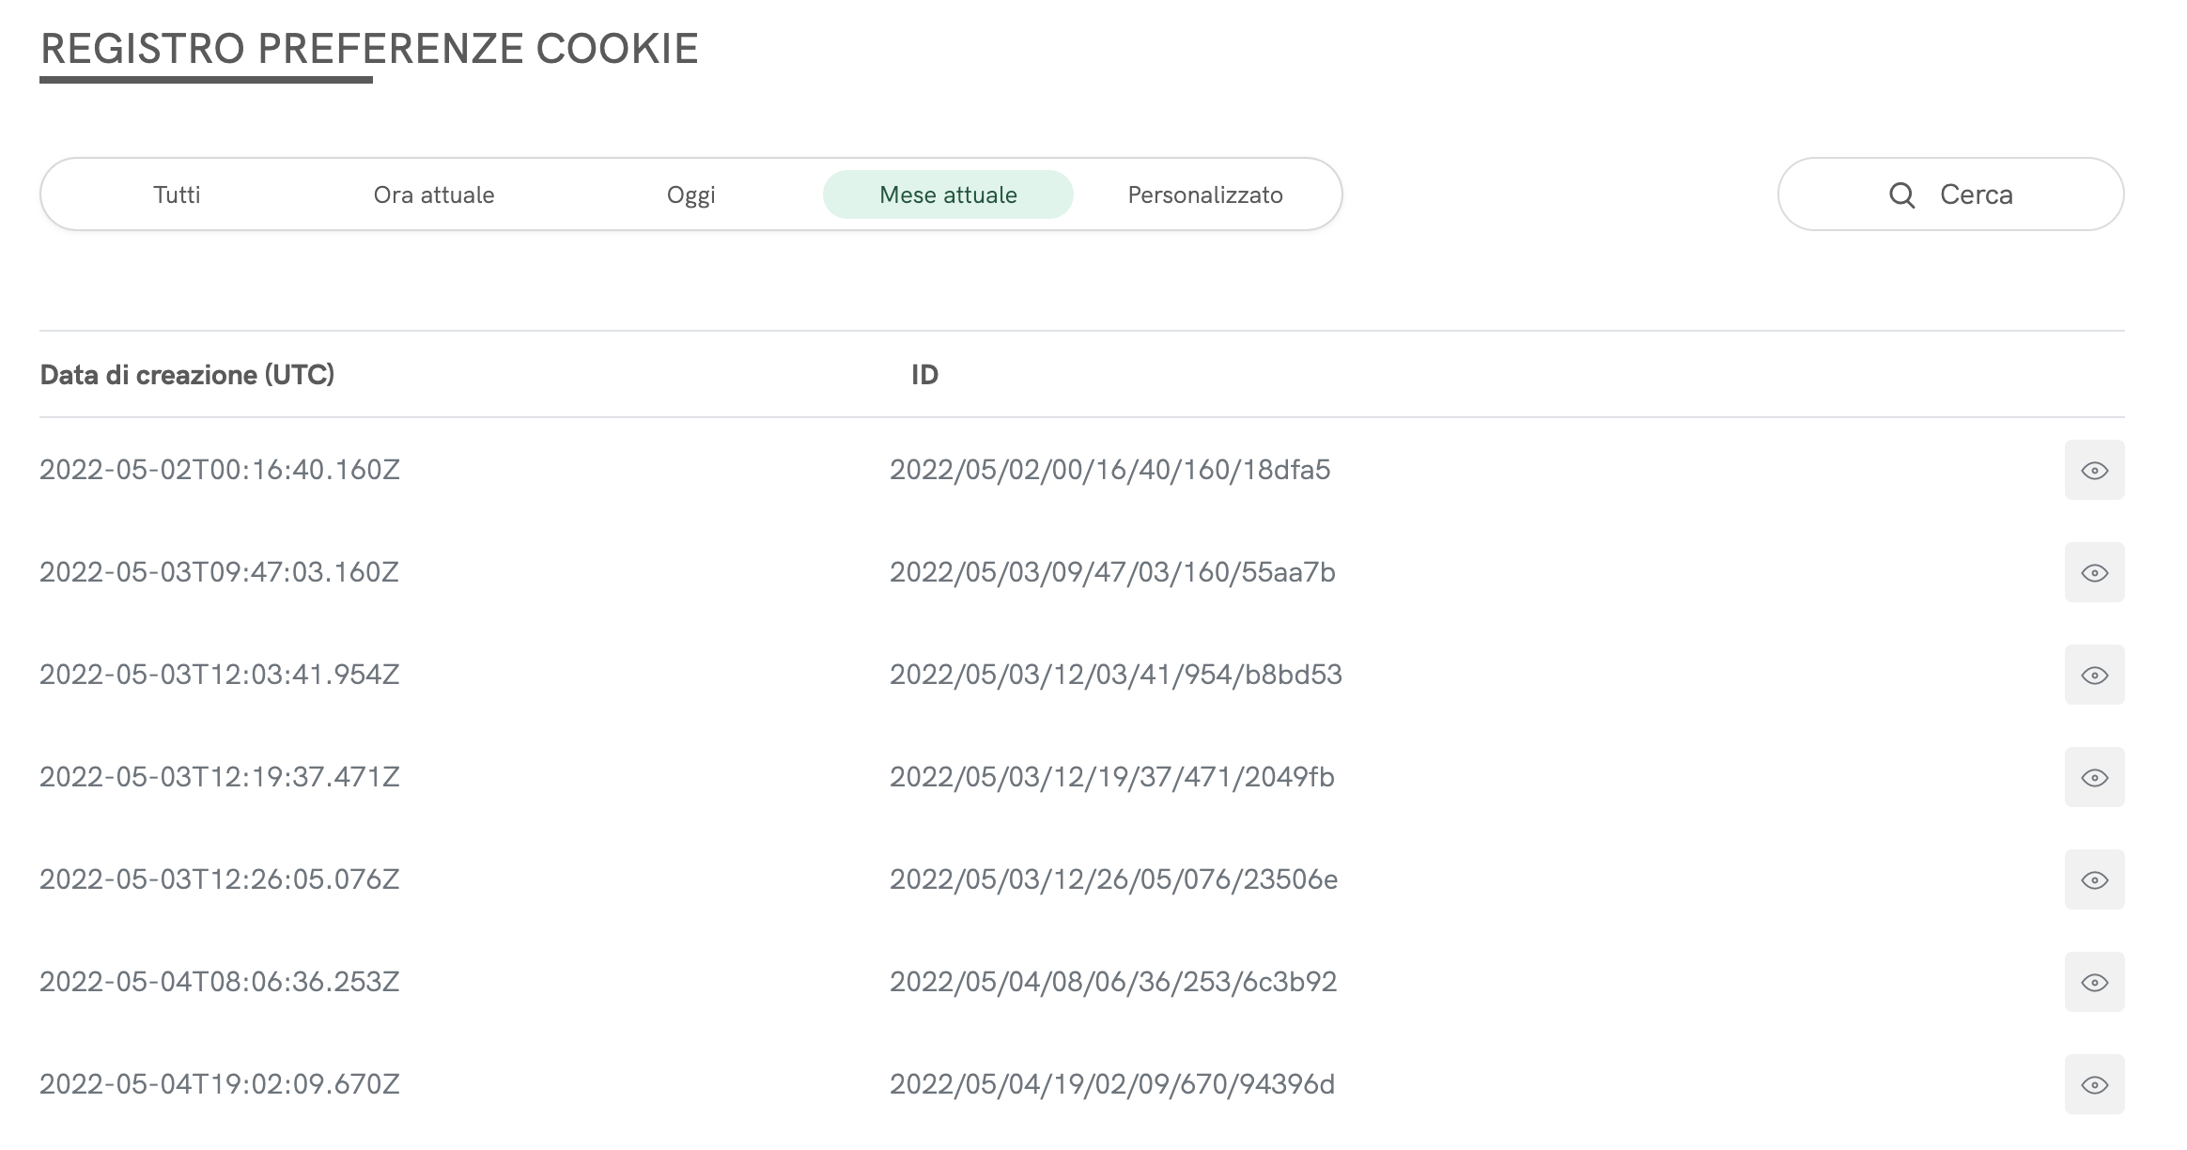Show details of record b8bd53
Screen dimensions: 2187x1150
click(x=2094, y=675)
